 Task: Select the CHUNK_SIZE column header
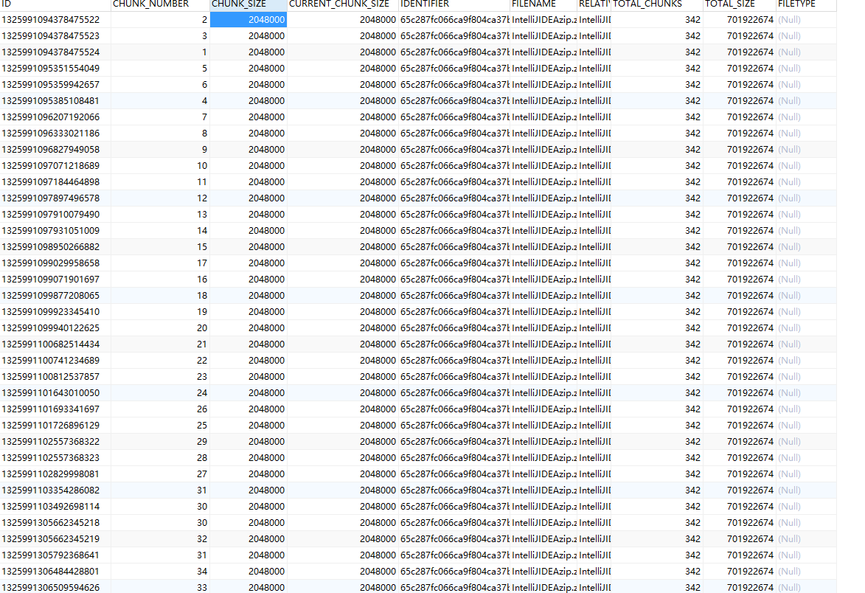(249, 4)
